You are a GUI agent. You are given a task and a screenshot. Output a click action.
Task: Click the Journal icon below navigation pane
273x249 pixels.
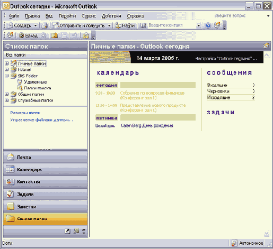tap(76, 231)
